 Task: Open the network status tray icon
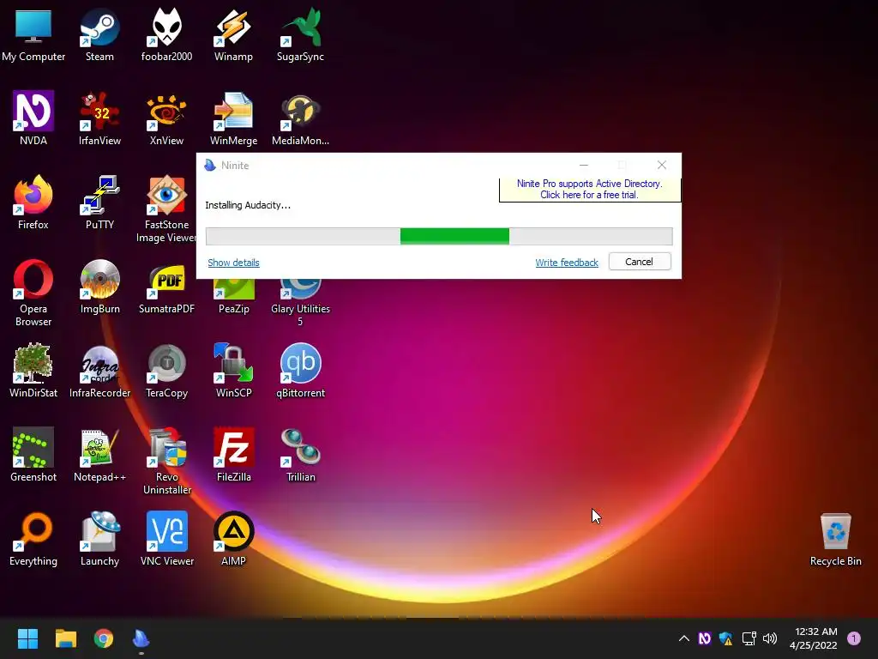pyautogui.click(x=749, y=638)
